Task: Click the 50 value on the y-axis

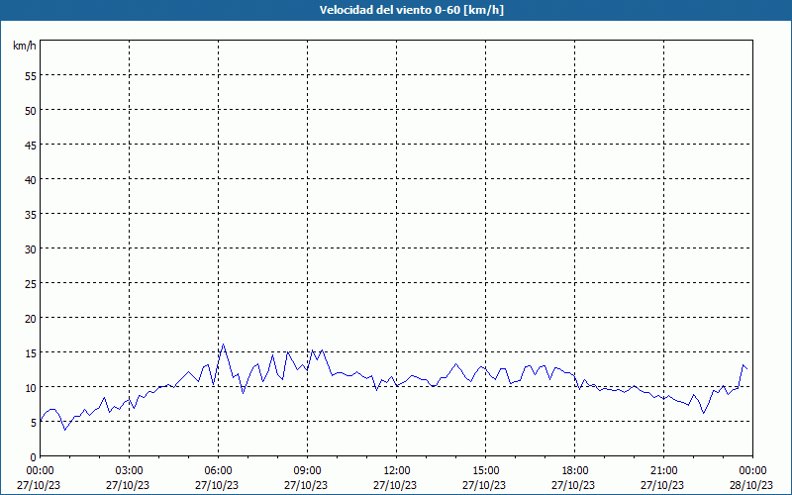Action: 31,111
